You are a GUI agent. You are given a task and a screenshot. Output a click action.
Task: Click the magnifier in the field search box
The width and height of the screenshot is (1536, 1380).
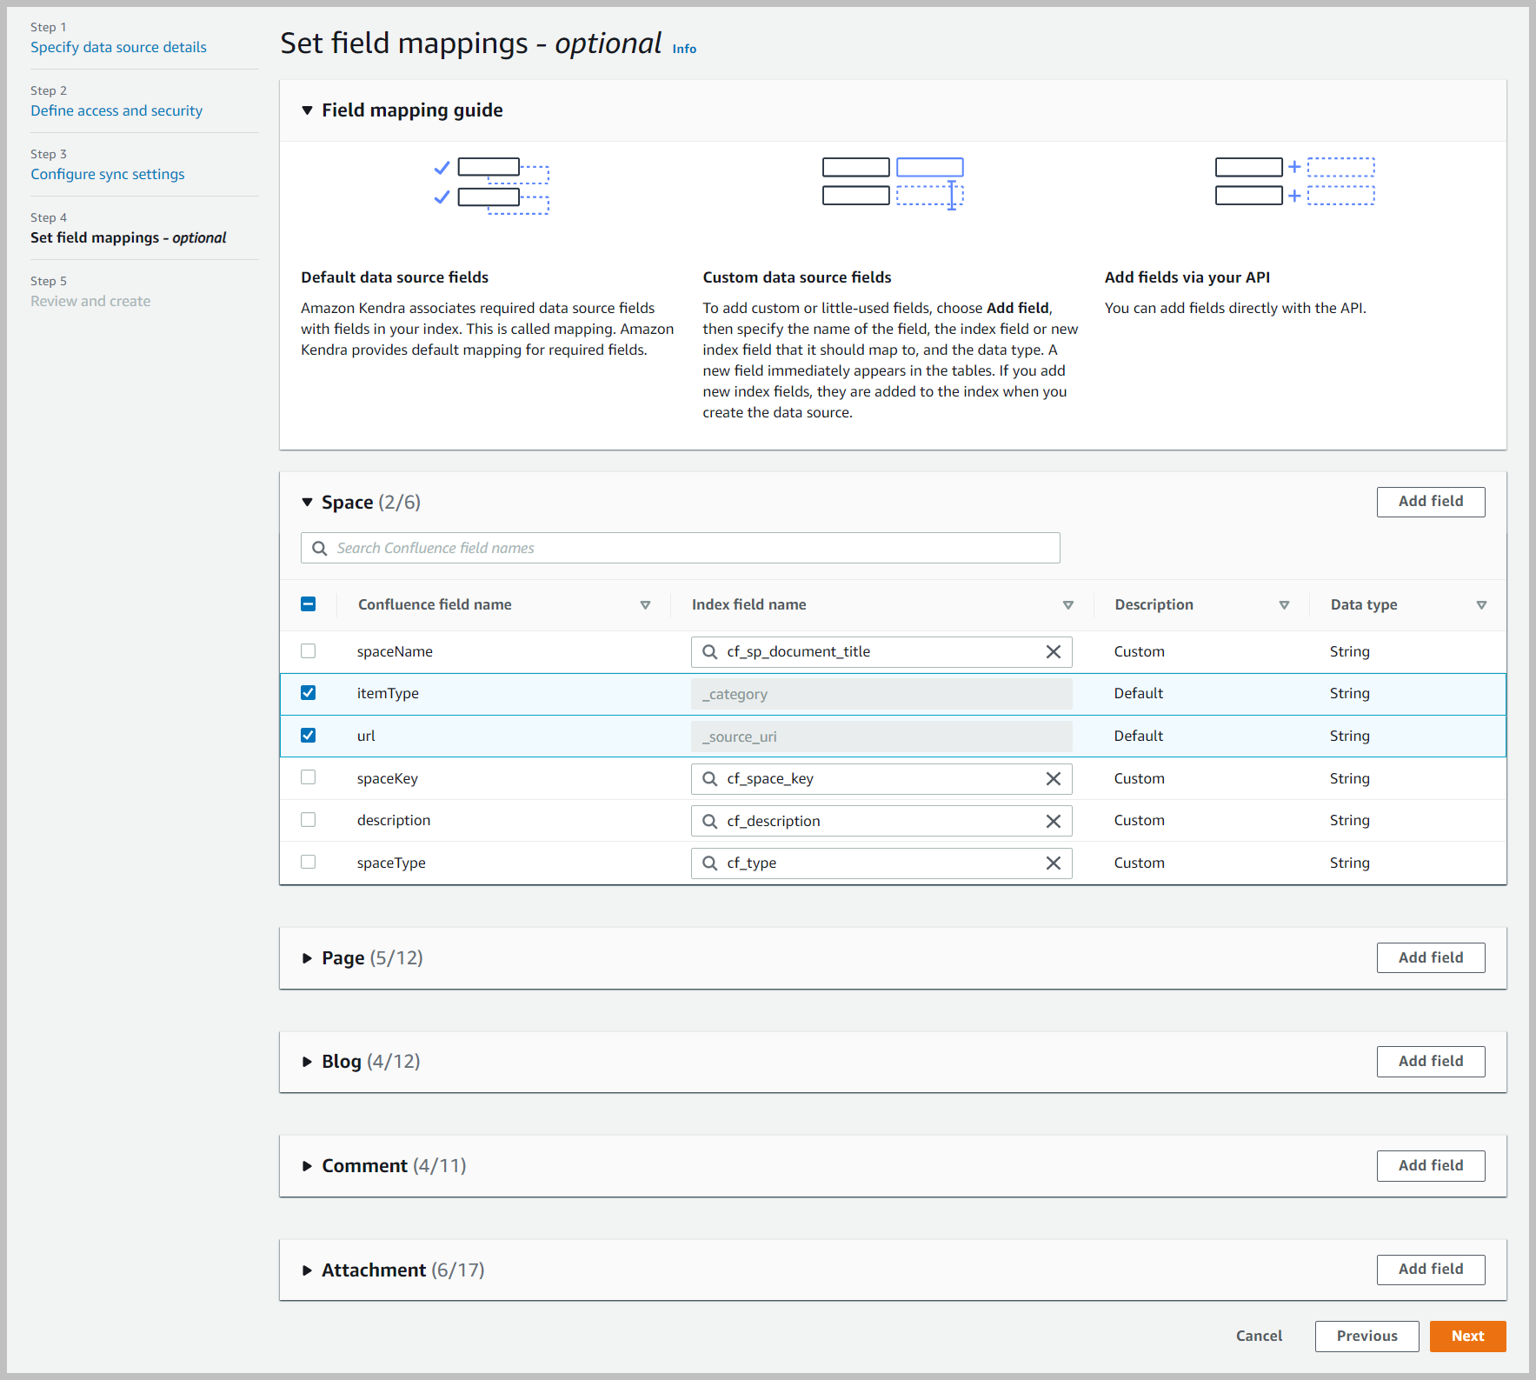pos(320,548)
